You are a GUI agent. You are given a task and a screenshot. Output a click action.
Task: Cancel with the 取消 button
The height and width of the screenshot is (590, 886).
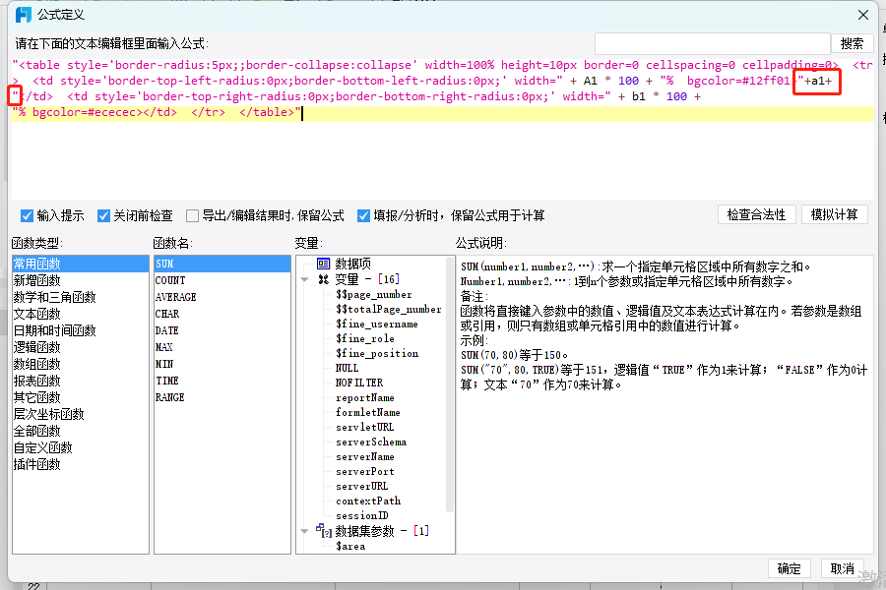(842, 568)
